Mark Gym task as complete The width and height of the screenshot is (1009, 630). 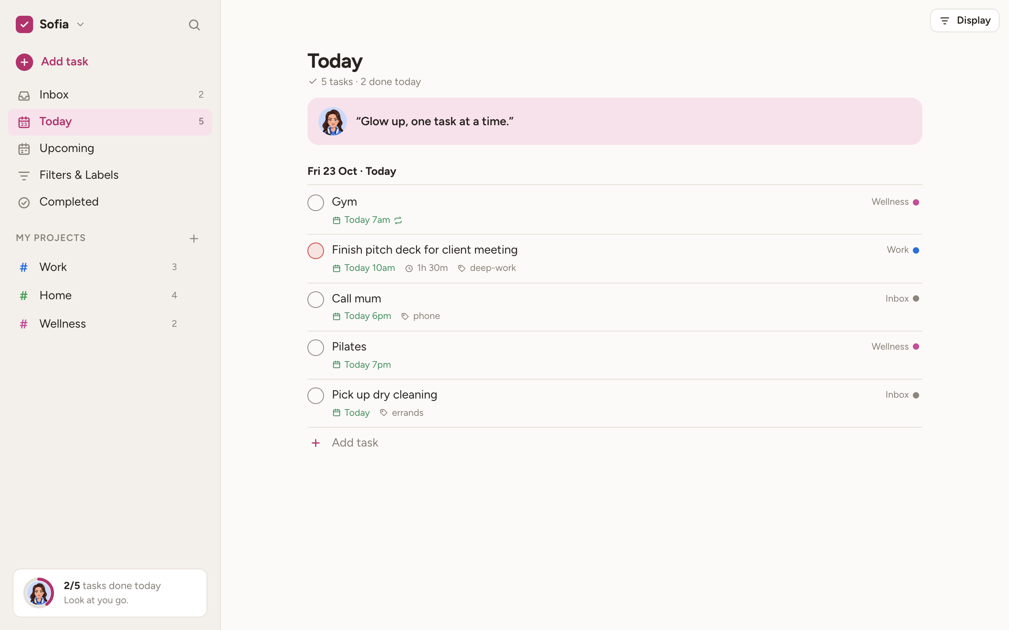click(x=316, y=203)
